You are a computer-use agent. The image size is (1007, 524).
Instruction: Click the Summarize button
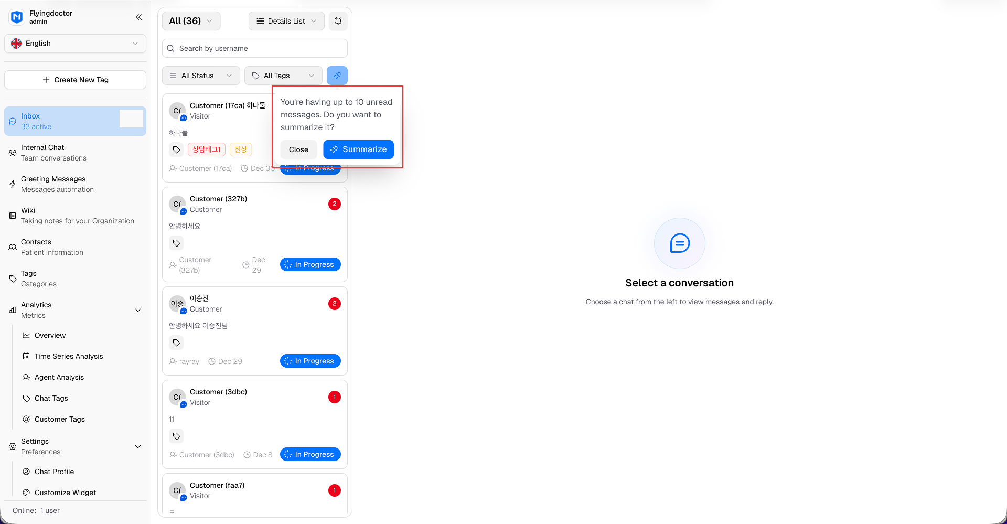[x=358, y=149]
